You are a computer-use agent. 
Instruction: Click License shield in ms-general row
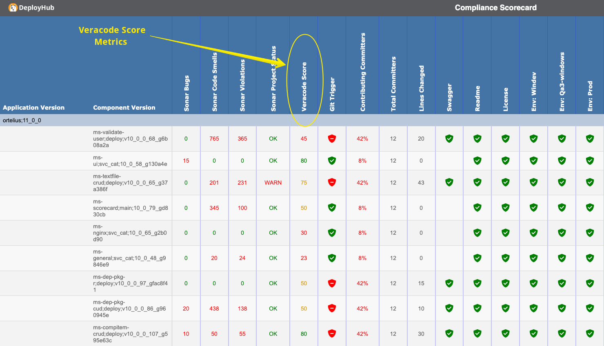point(506,258)
